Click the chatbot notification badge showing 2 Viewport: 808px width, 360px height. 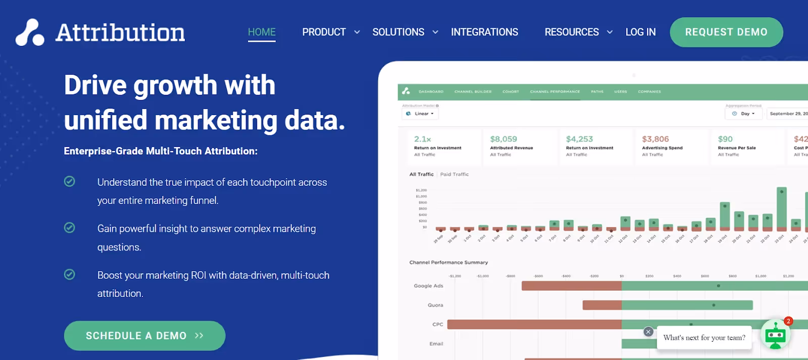point(788,321)
